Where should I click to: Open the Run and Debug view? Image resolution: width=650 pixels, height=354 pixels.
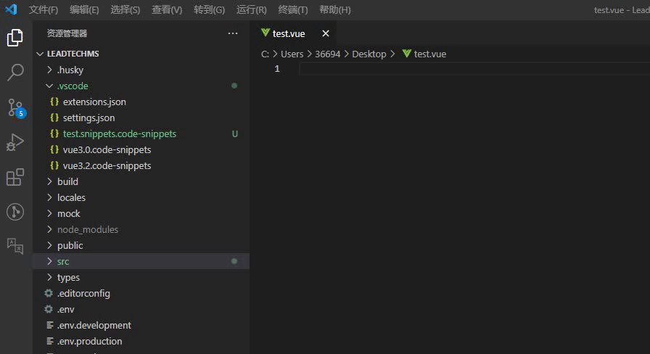(x=15, y=142)
